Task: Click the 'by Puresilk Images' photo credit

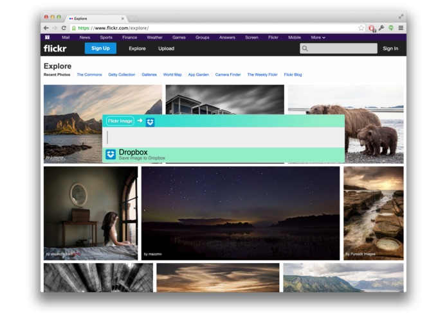Action: (361, 254)
